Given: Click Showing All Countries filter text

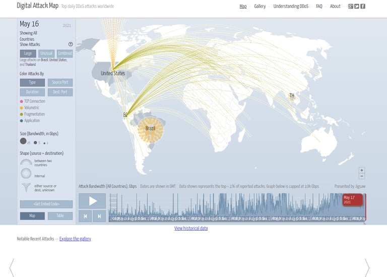Looking at the screenshot, I should coord(28,36).
